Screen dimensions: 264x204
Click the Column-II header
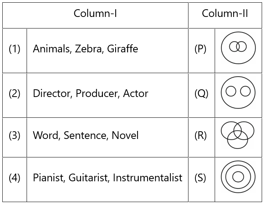coord(225,14)
